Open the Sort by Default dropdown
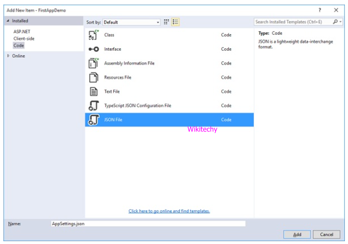The image size is (348, 244). tap(131, 22)
